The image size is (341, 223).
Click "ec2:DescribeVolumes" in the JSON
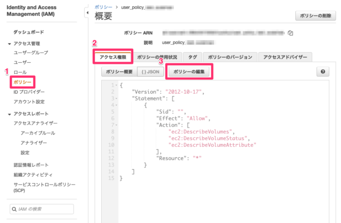200,132
